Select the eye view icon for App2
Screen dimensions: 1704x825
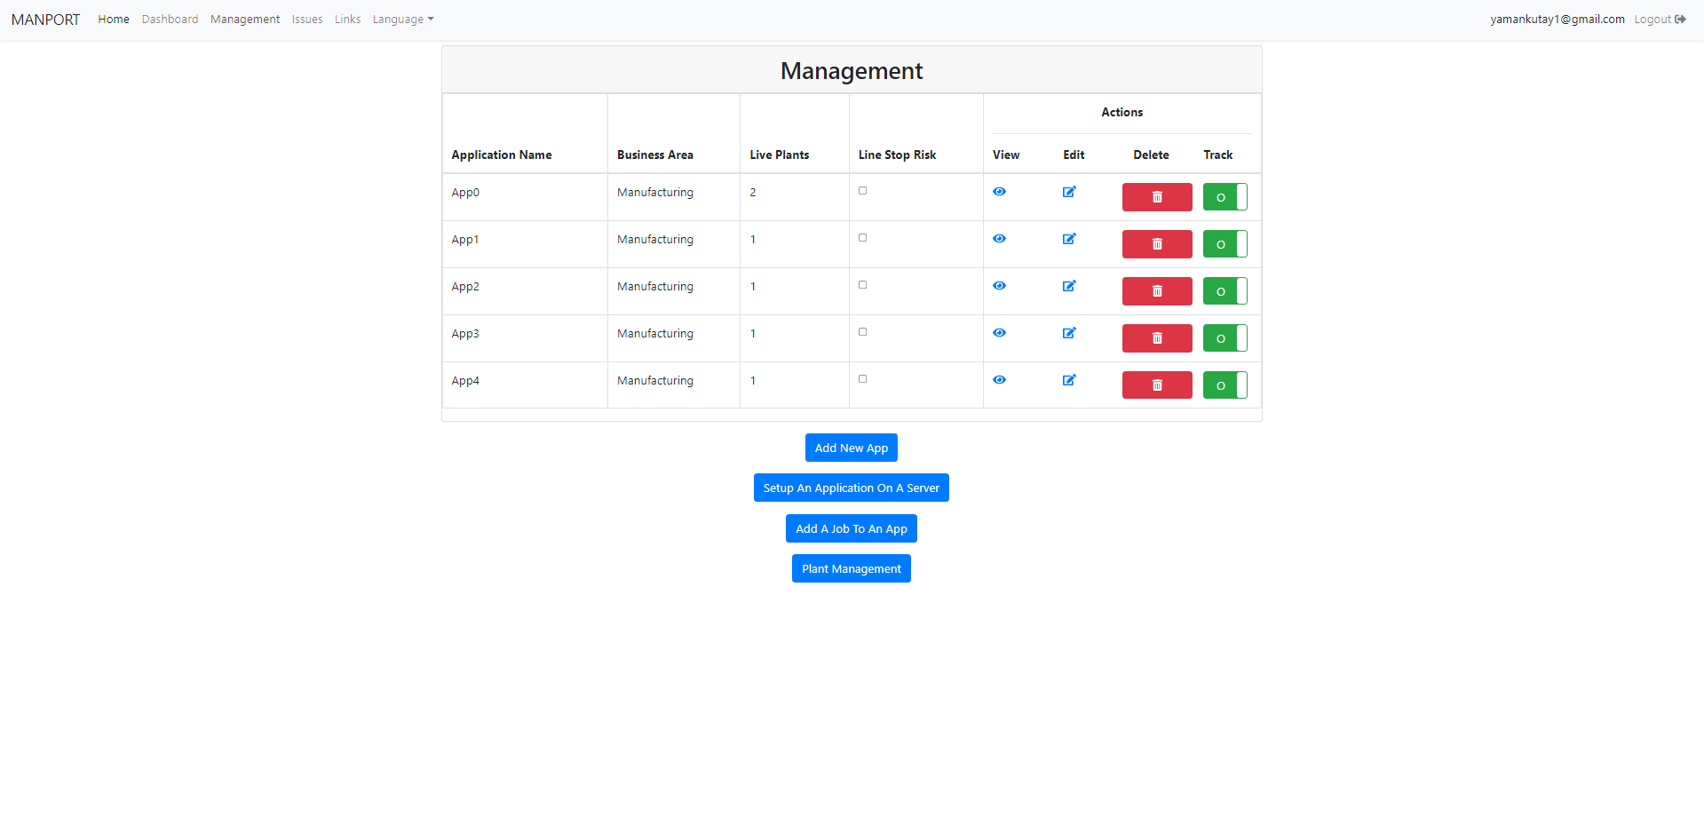coord(999,285)
